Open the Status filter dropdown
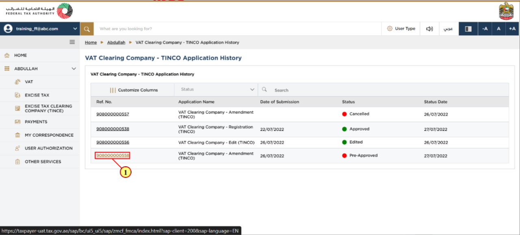Viewport: 520px width, 235px height. point(216,89)
